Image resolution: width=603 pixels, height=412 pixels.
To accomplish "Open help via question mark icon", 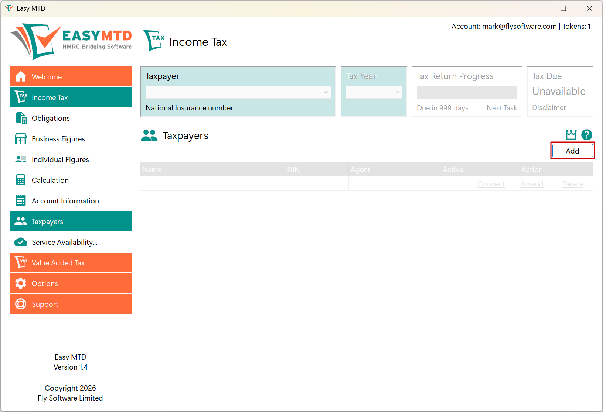I will tap(587, 135).
